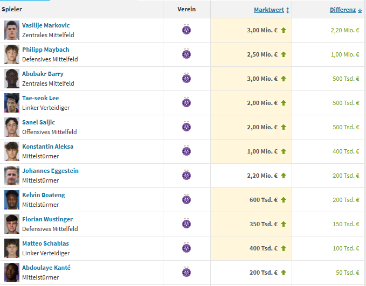366x286 pixels.
Task: Open Florian Wustinger's player profile
Action: click(x=47, y=219)
